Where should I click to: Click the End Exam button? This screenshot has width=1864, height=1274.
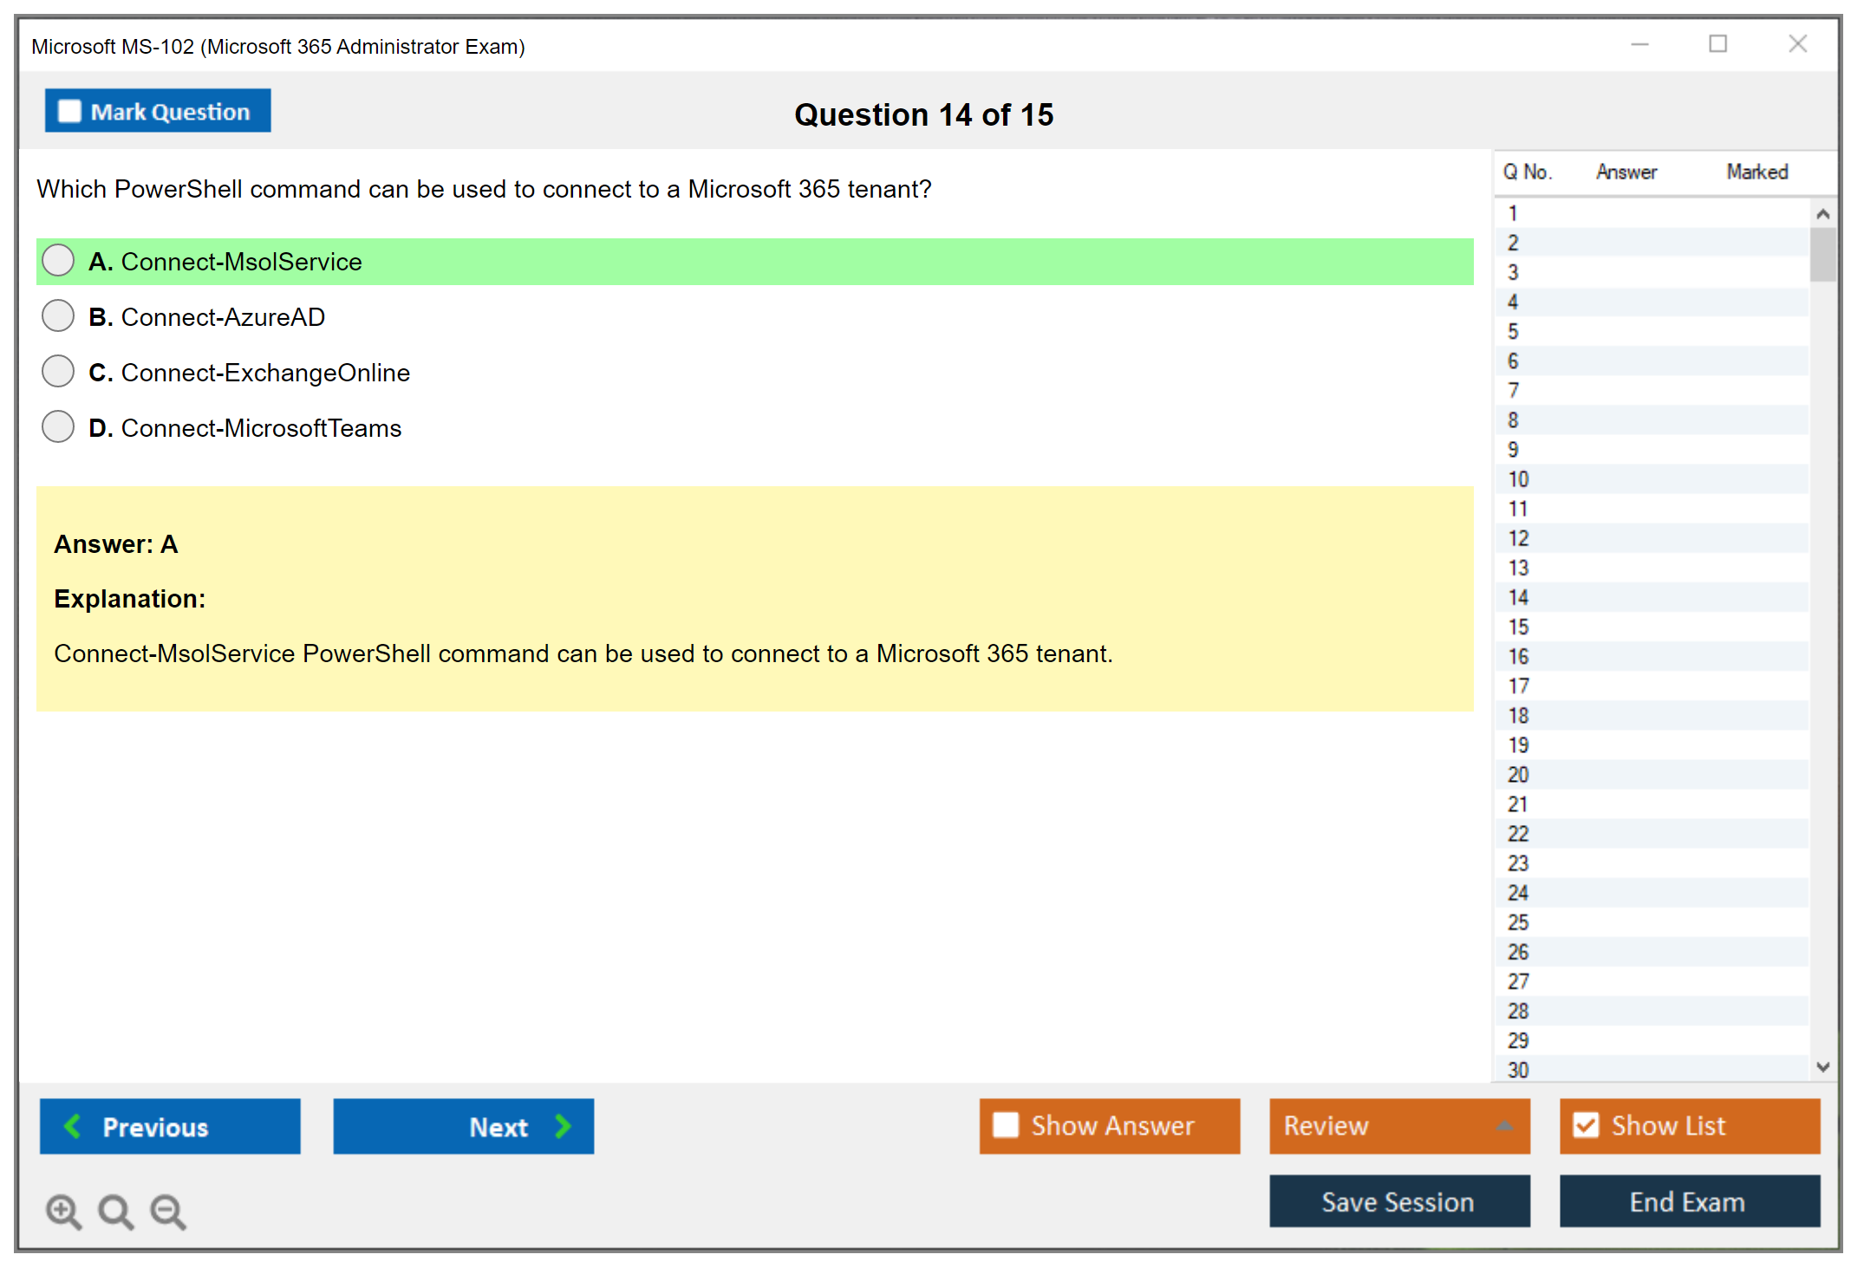coord(1688,1201)
